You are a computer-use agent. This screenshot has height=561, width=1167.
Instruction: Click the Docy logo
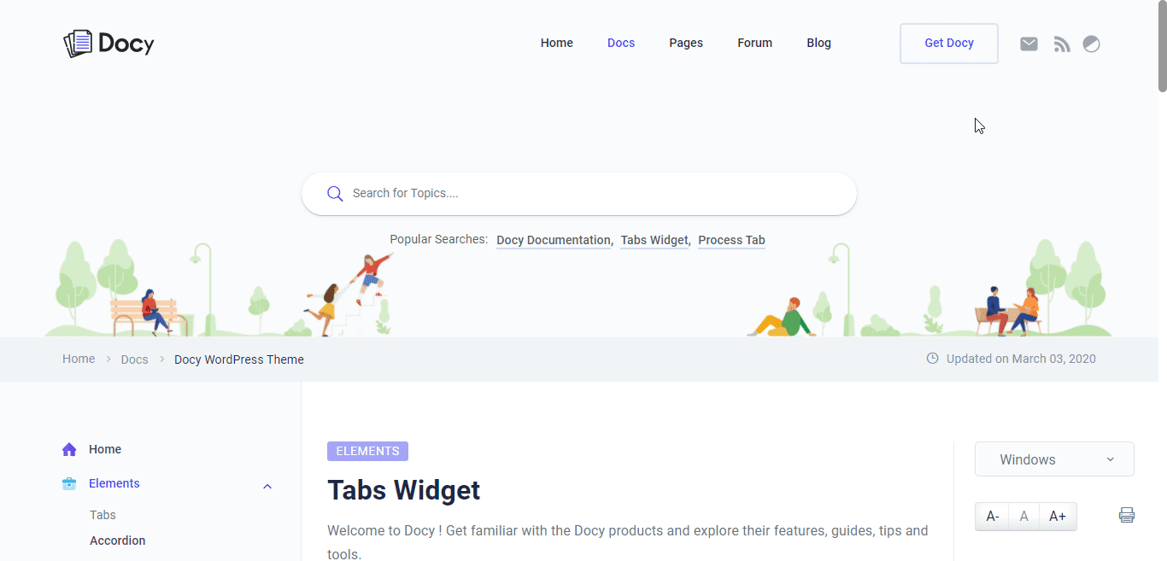tap(108, 43)
